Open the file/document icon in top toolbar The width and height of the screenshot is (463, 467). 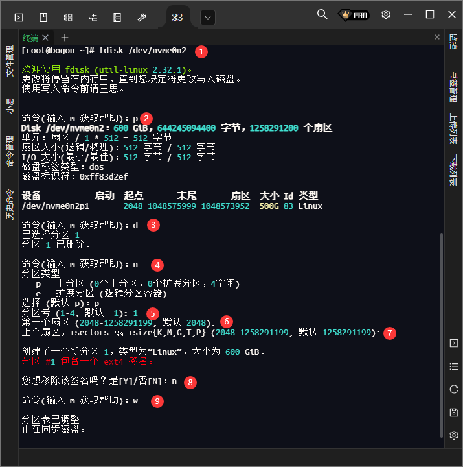pyautogui.click(x=43, y=18)
